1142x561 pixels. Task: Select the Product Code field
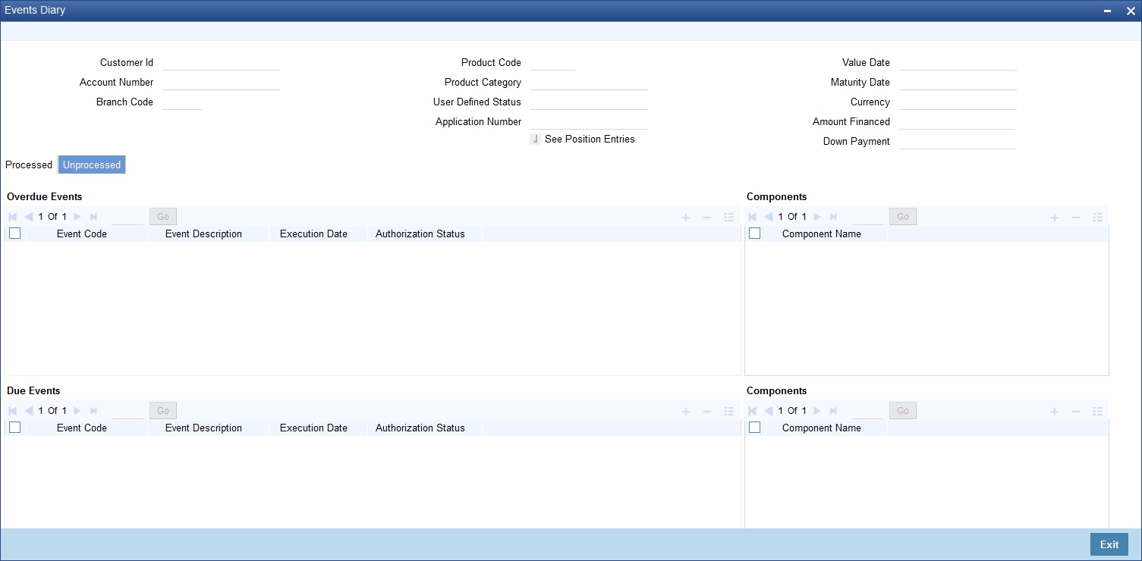click(x=552, y=63)
